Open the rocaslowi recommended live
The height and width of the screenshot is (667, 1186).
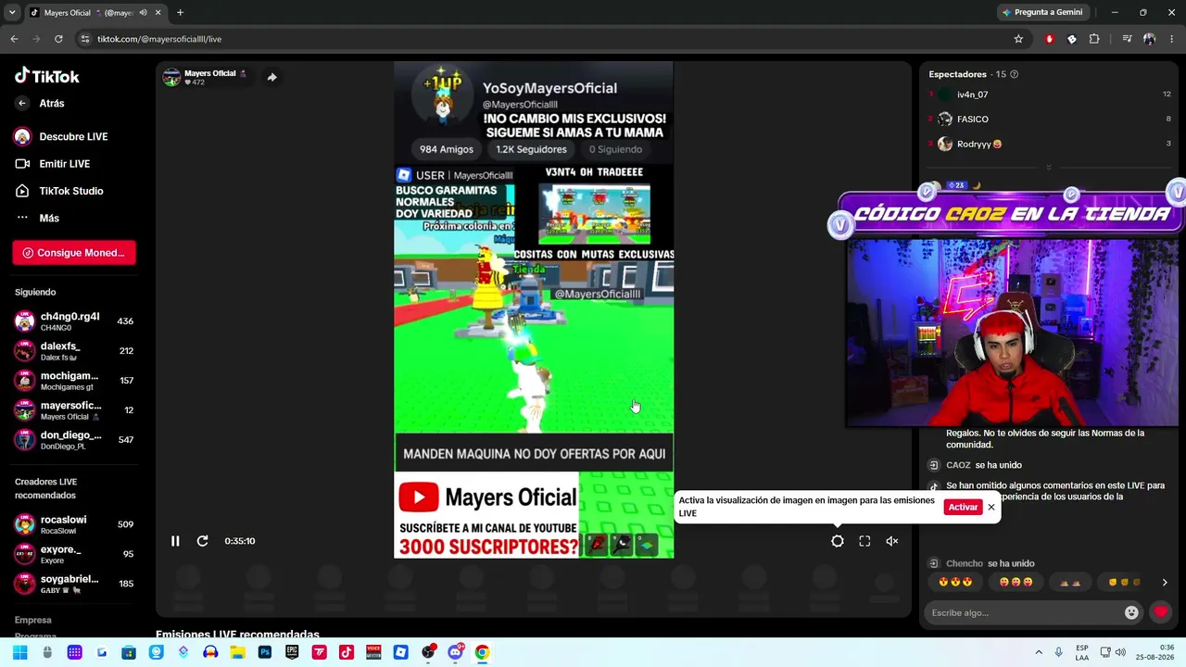74,524
